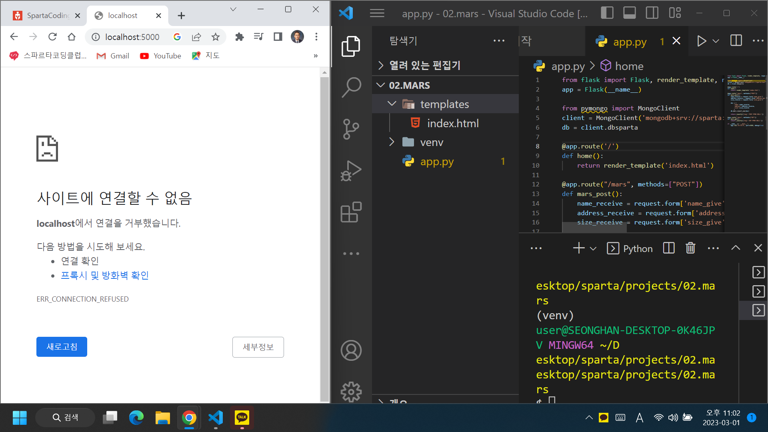Reload the localhost page

(52, 37)
